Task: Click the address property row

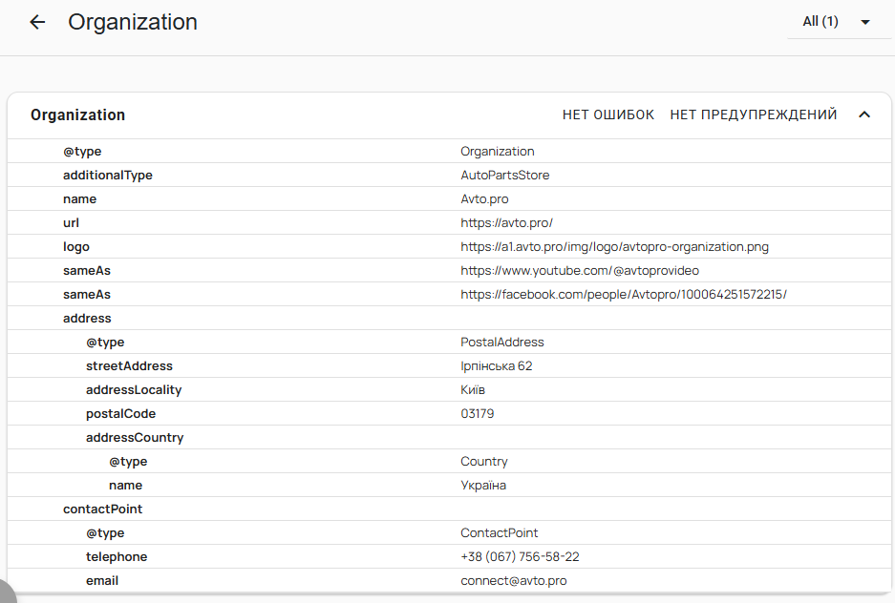Action: [449, 318]
